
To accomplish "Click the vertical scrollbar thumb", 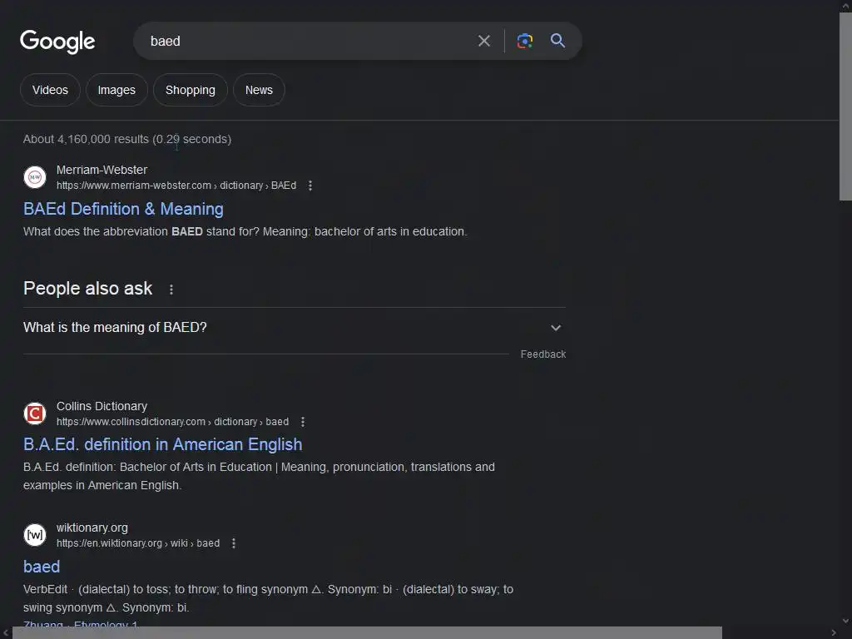I will (845, 106).
